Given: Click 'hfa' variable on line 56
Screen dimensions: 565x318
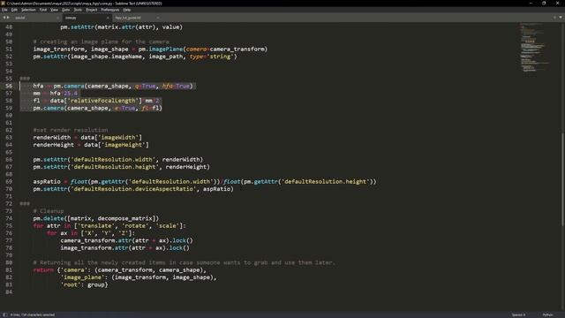Looking at the screenshot, I should 38,86.
